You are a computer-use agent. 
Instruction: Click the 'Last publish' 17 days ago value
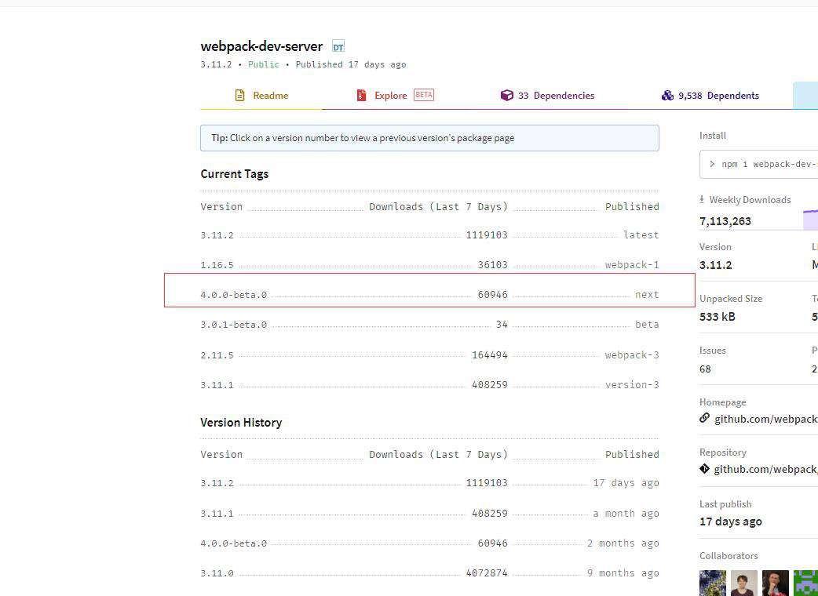(x=730, y=521)
